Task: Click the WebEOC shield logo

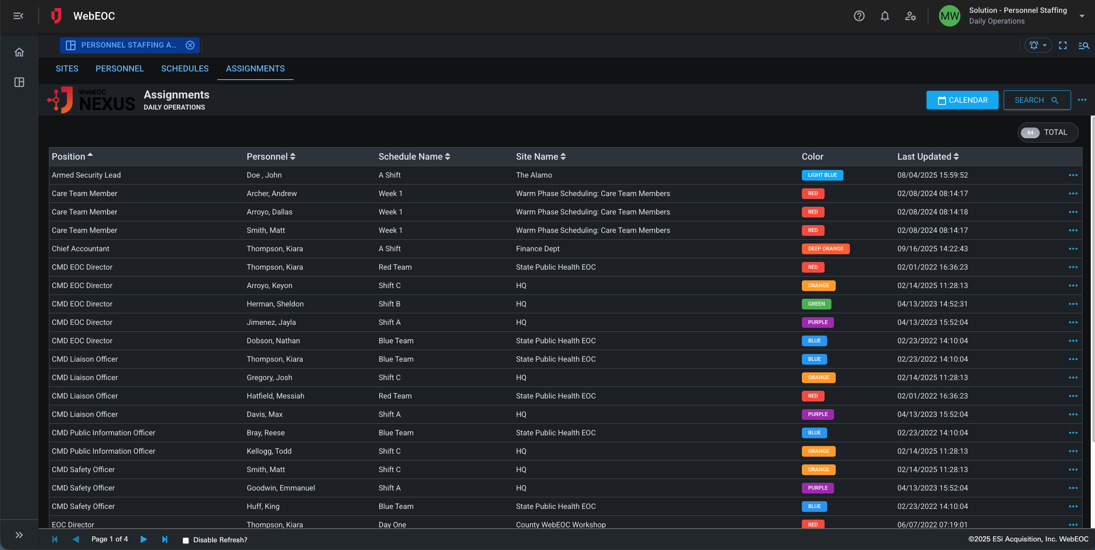Action: [x=56, y=16]
